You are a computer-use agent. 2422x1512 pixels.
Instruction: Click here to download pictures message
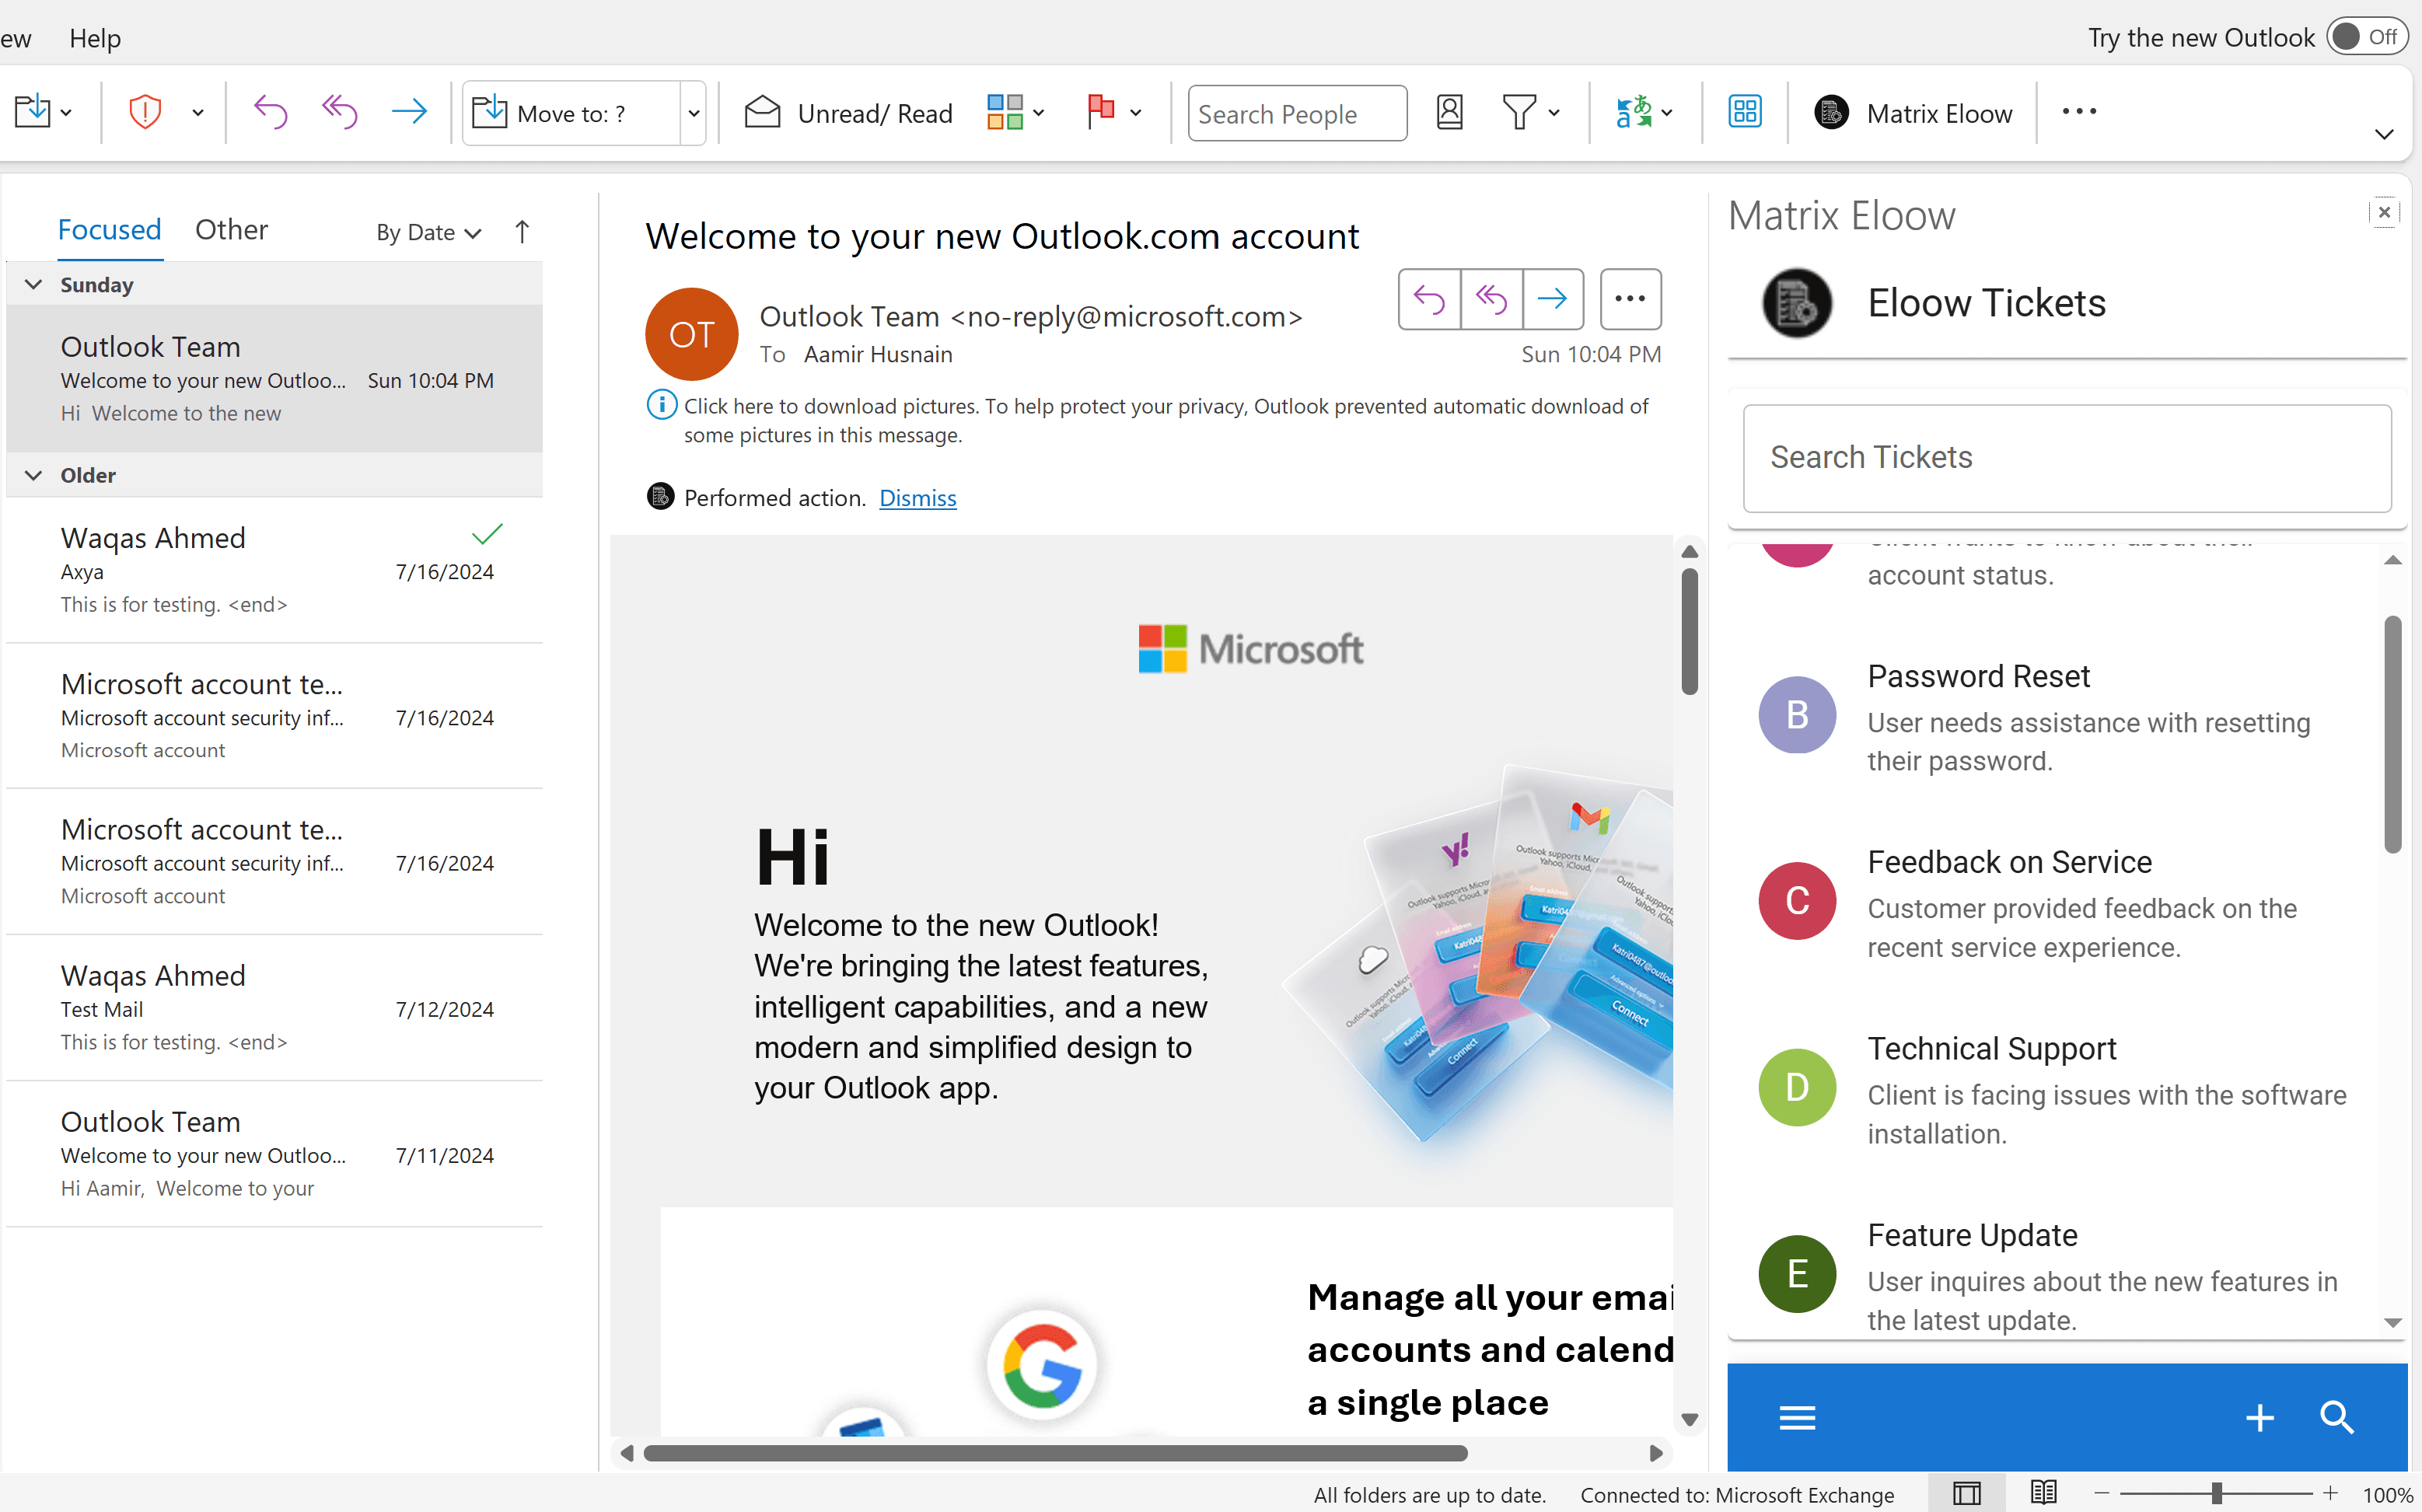click(1165, 420)
